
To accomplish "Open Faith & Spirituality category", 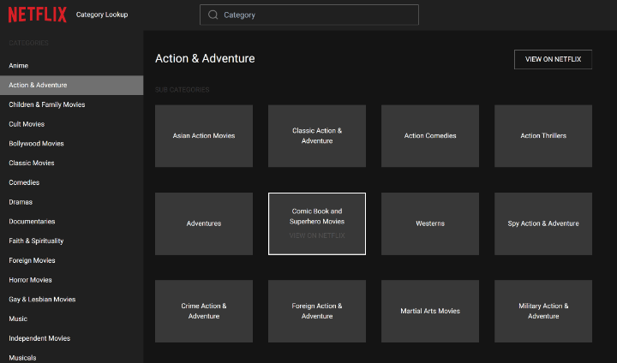I will pyautogui.click(x=72, y=241).
